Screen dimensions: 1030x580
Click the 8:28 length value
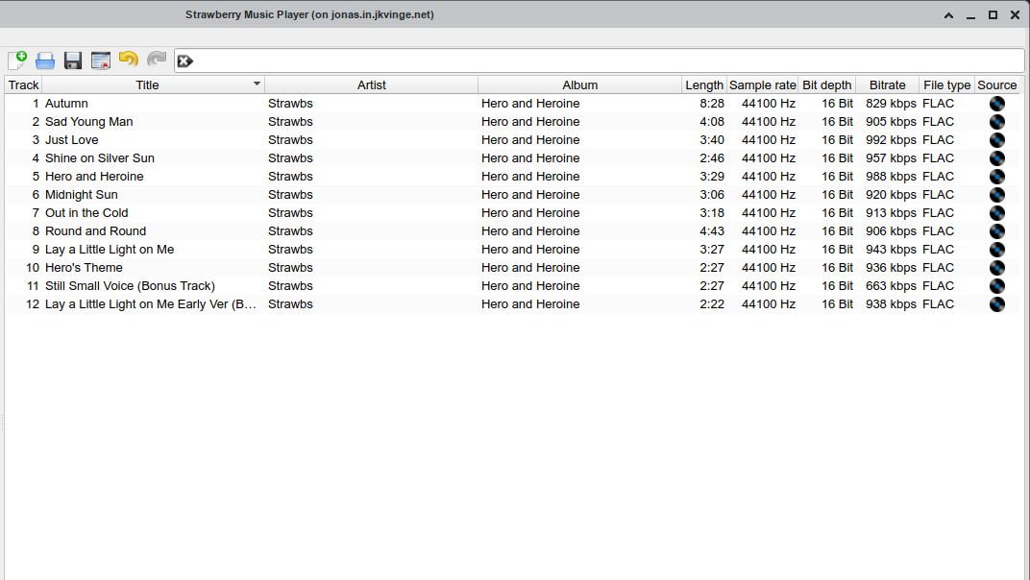tap(712, 103)
